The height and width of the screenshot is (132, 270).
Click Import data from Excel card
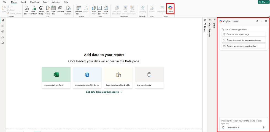pos(56,78)
